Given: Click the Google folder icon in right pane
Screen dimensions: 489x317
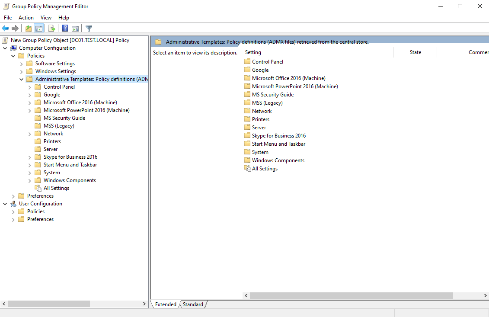Looking at the screenshot, I should 247,70.
